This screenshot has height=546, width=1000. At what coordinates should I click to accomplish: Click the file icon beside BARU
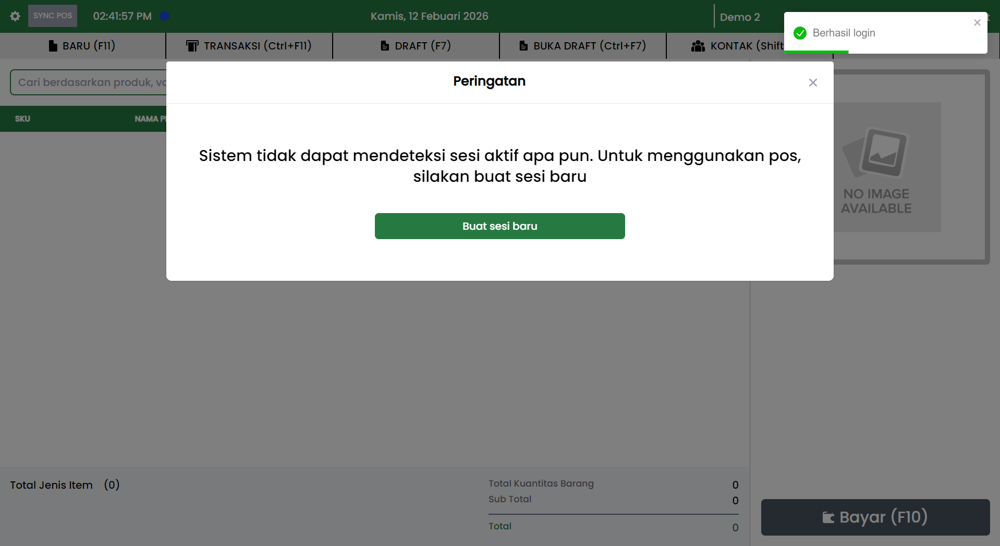53,46
